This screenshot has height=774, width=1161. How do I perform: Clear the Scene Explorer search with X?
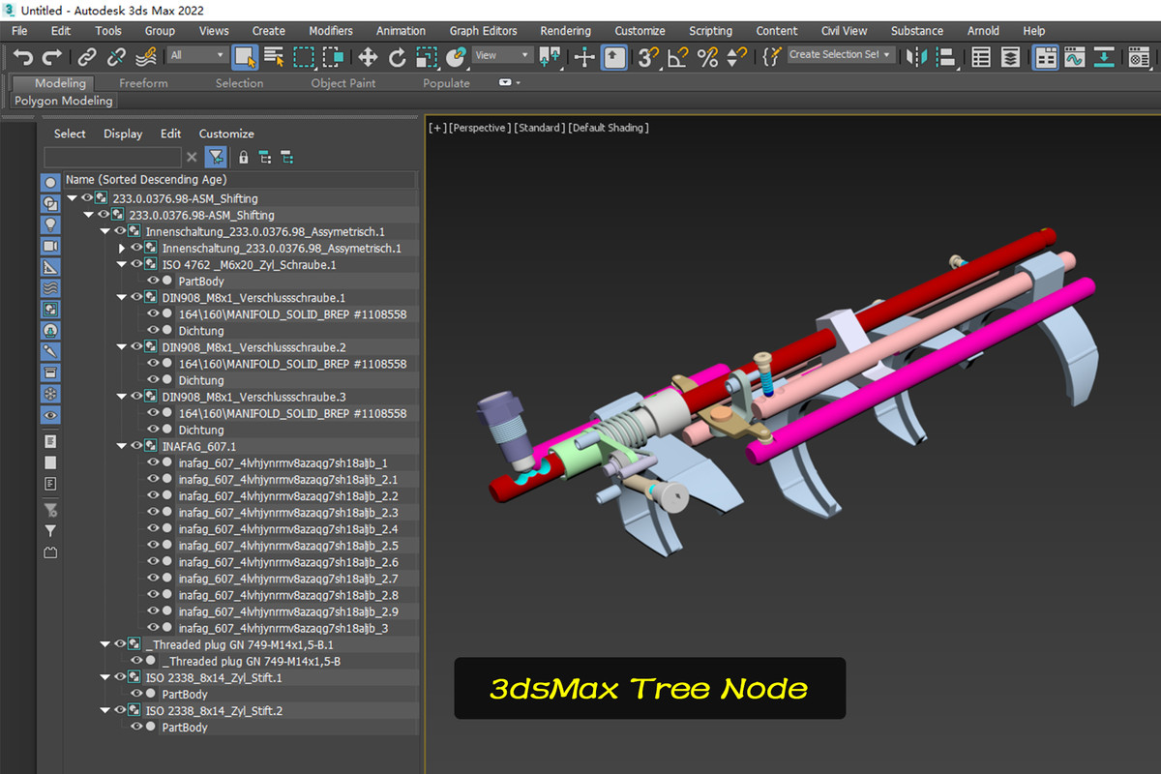192,157
